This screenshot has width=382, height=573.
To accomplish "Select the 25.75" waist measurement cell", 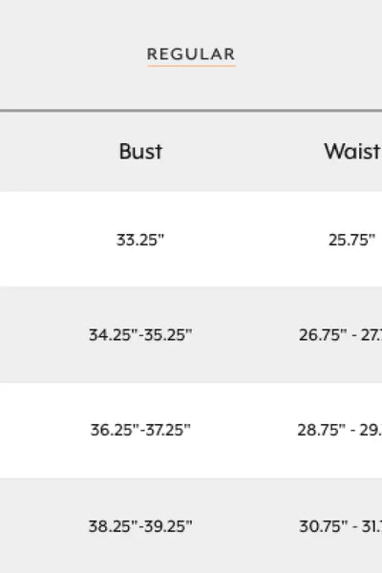I will tap(351, 240).
